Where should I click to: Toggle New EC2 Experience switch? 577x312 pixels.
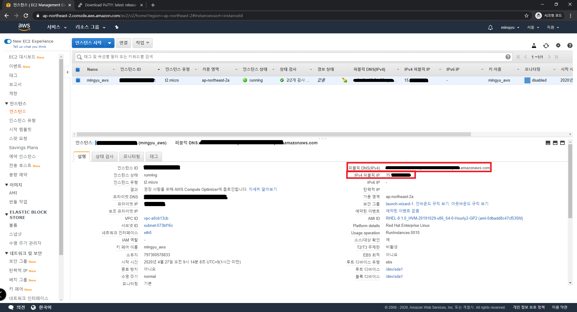(8, 41)
